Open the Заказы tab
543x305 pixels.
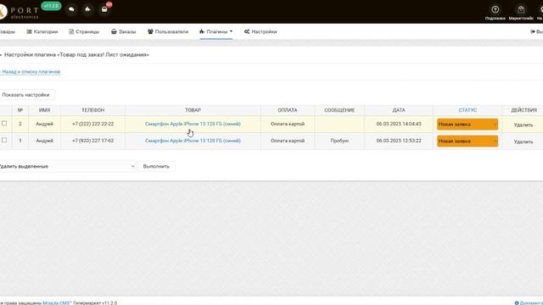(124, 31)
